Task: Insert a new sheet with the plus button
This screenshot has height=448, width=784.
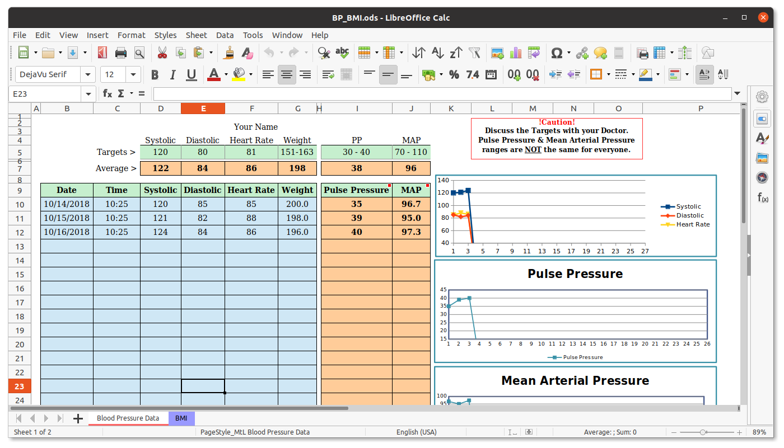Action: pyautogui.click(x=78, y=418)
